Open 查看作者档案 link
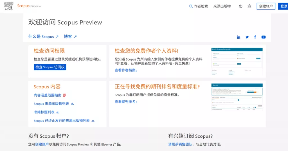Image resolution: width=288 pixels, height=151 pixels. [x=126, y=70]
